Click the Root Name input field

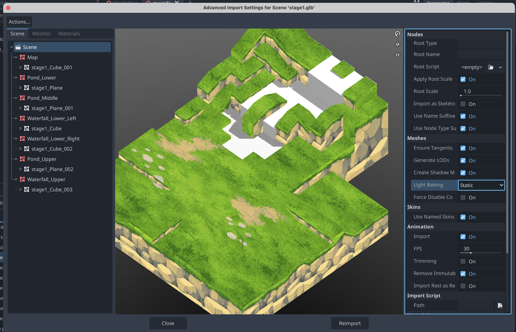pos(481,55)
